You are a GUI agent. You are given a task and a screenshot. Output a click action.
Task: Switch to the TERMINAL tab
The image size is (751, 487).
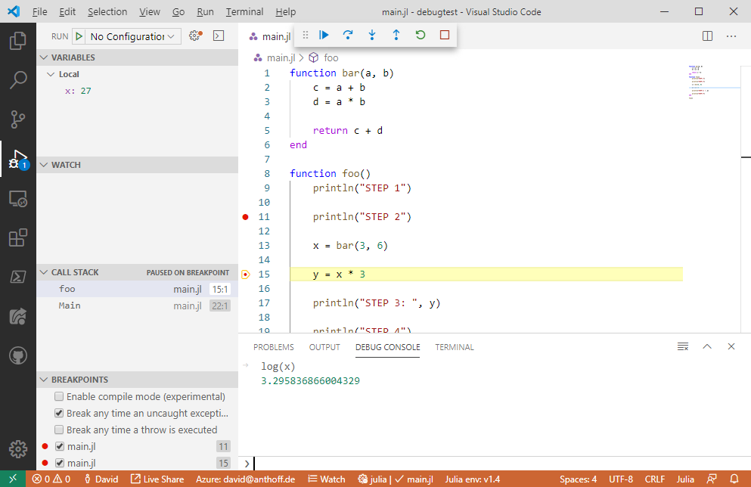[454, 347]
